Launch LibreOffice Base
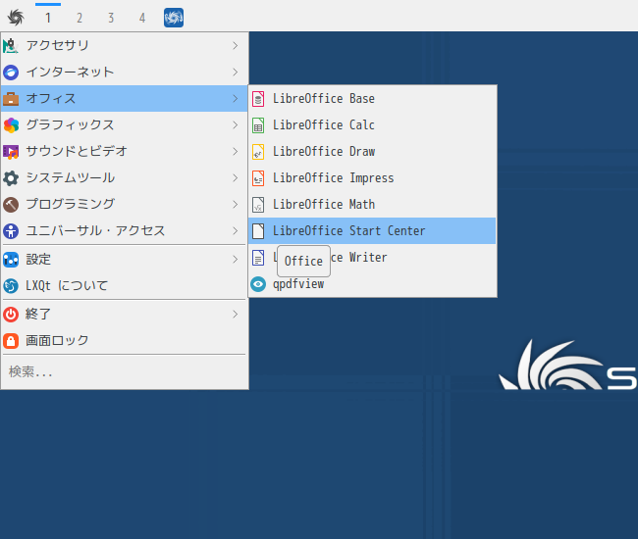The width and height of the screenshot is (638, 539). coord(372,99)
